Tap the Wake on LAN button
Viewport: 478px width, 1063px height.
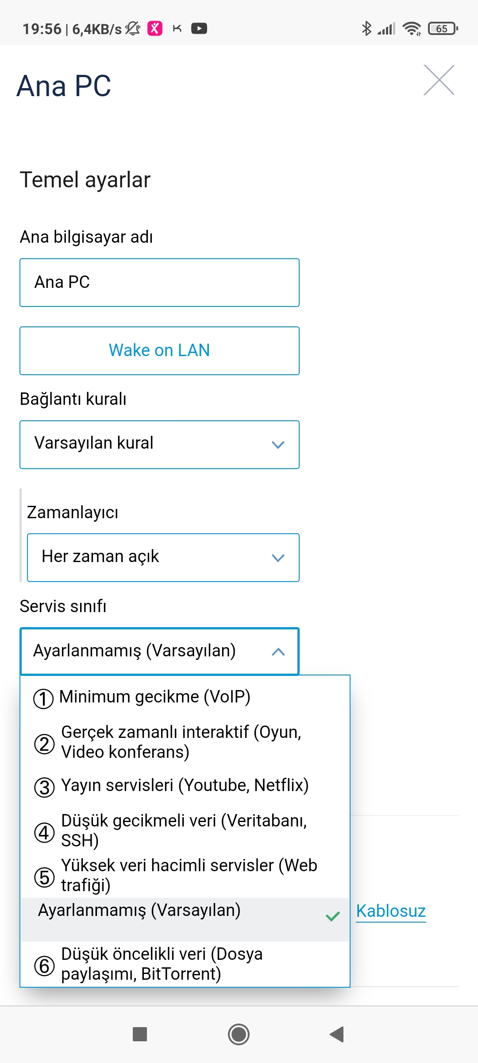click(159, 351)
